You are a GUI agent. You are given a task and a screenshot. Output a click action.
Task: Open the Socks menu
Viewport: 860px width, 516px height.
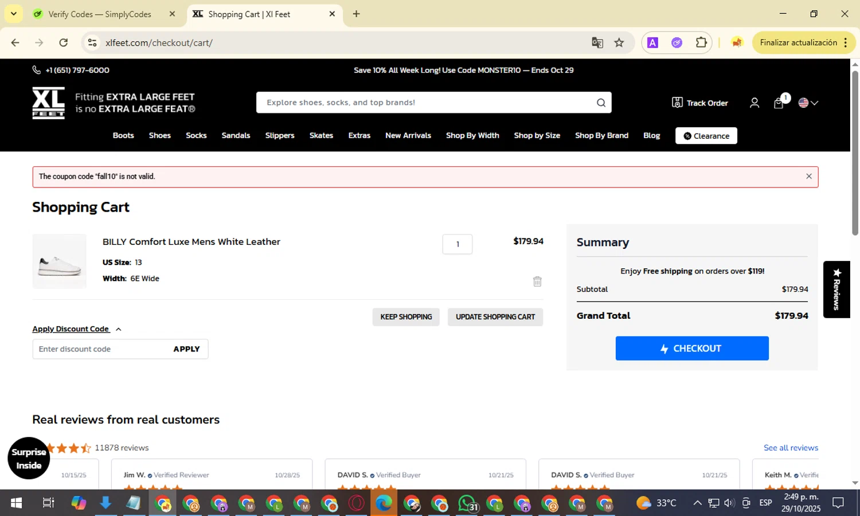click(196, 135)
